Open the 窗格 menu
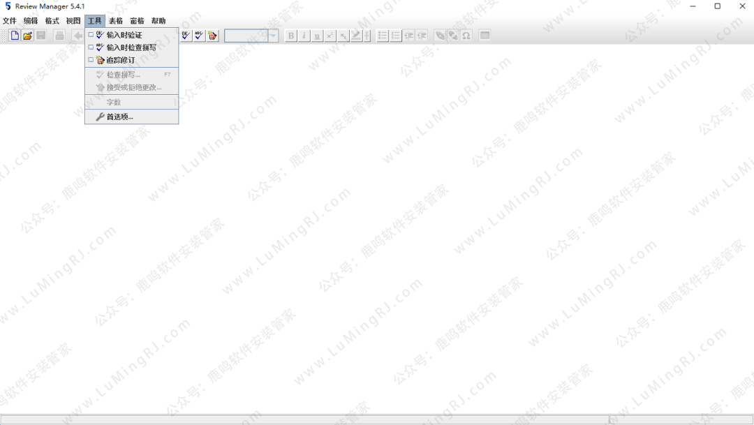The image size is (754, 425). point(137,21)
